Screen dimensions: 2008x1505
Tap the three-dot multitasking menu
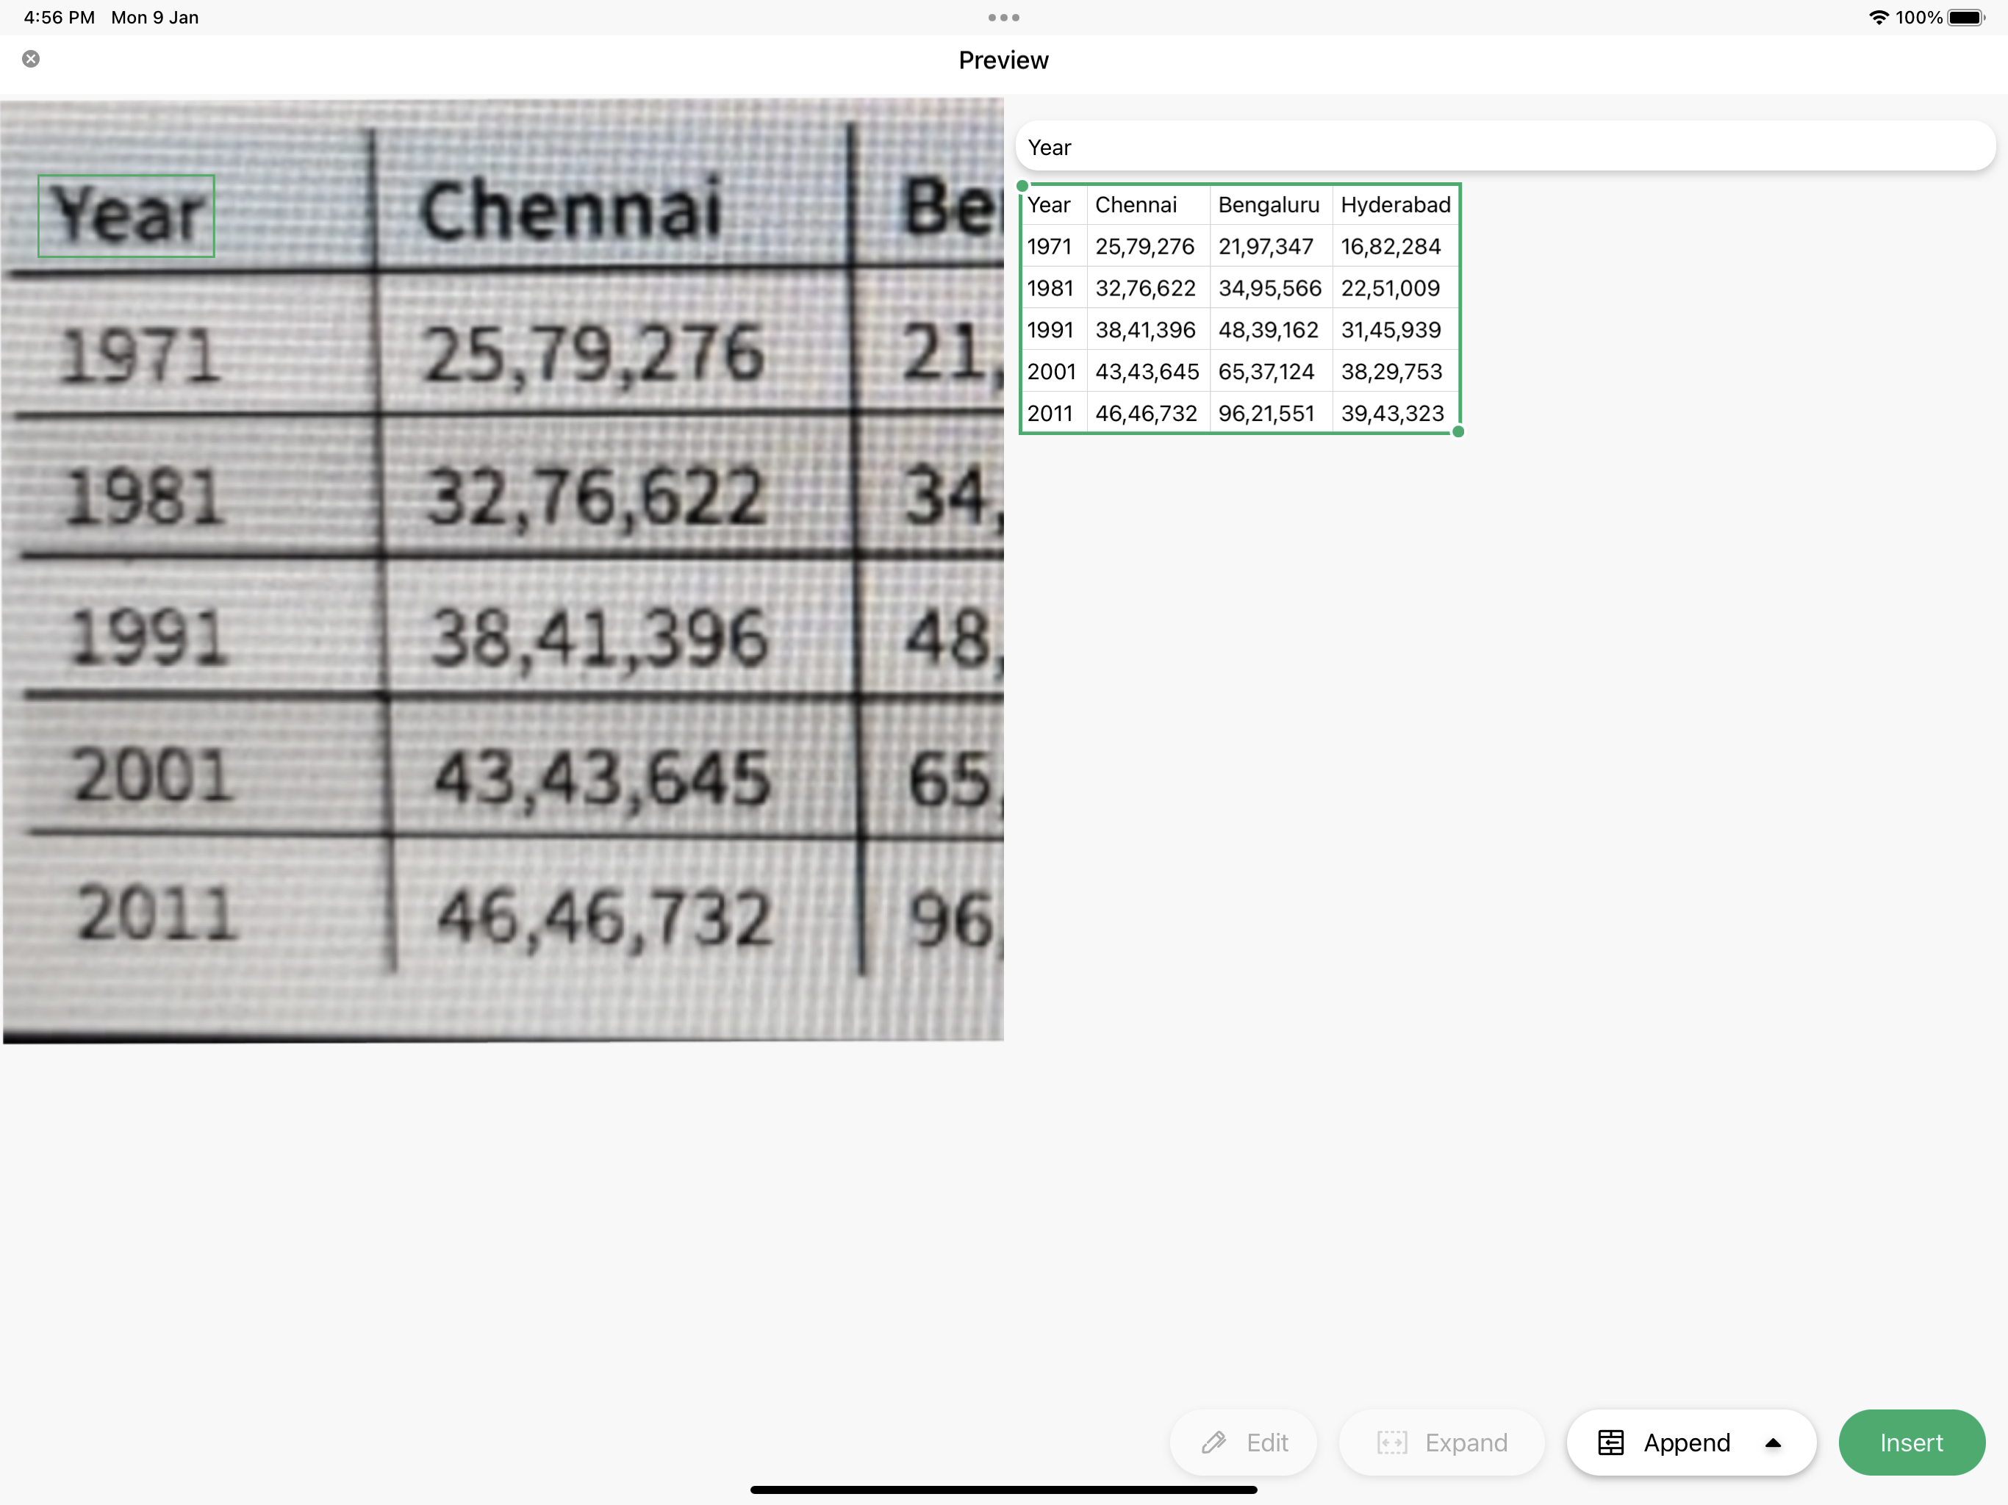[1003, 17]
